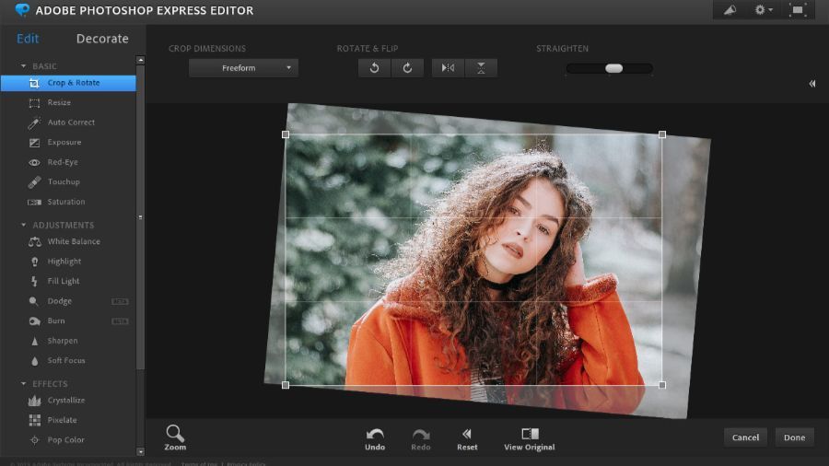Image resolution: width=829 pixels, height=466 pixels.
Task: Collapse the side panel using the double arrow
Action: 812,84
